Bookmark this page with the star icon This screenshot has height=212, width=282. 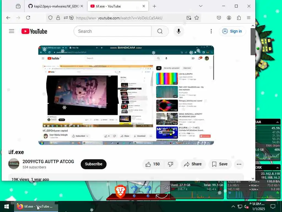pos(197,18)
